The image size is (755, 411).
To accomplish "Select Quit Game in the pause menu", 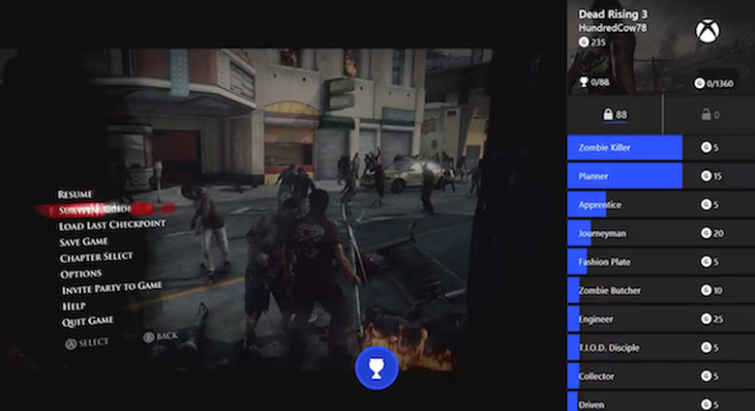I will 86,320.
